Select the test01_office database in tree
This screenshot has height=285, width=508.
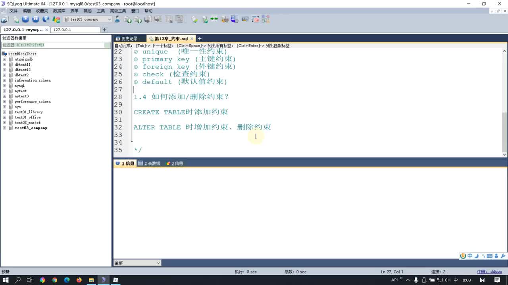tap(28, 118)
